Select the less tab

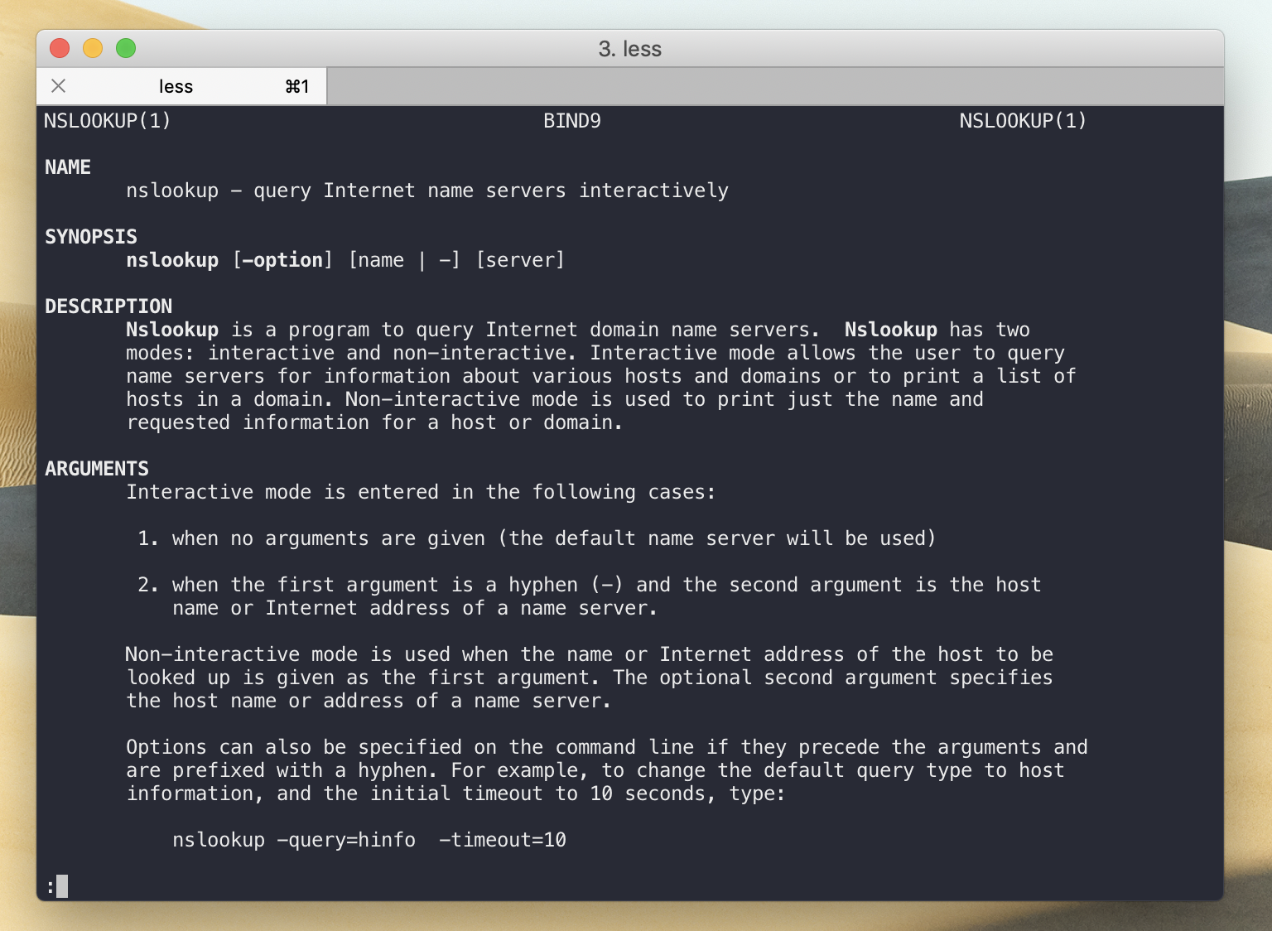(176, 86)
